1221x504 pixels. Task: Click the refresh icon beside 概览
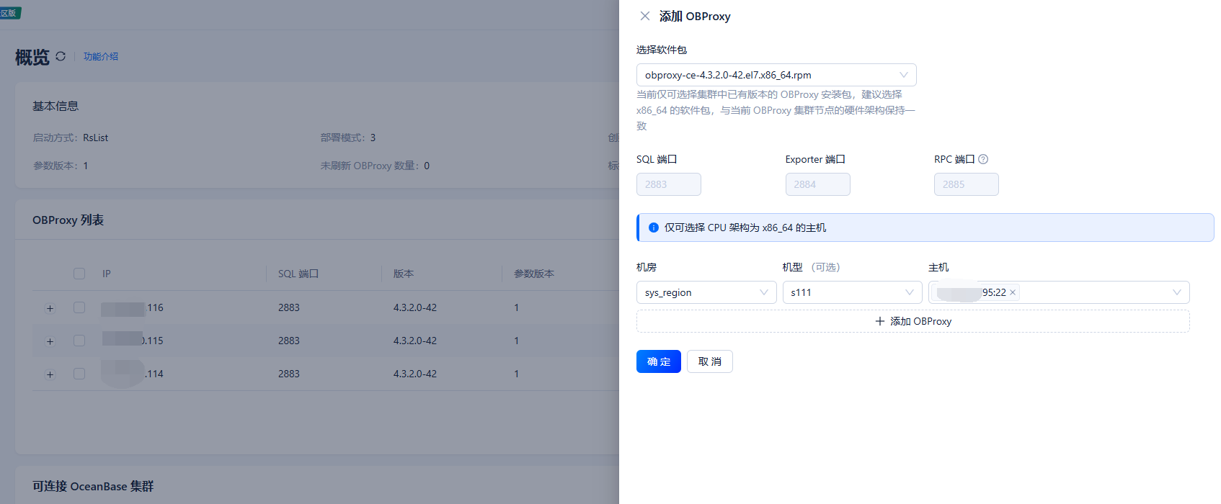click(x=61, y=56)
